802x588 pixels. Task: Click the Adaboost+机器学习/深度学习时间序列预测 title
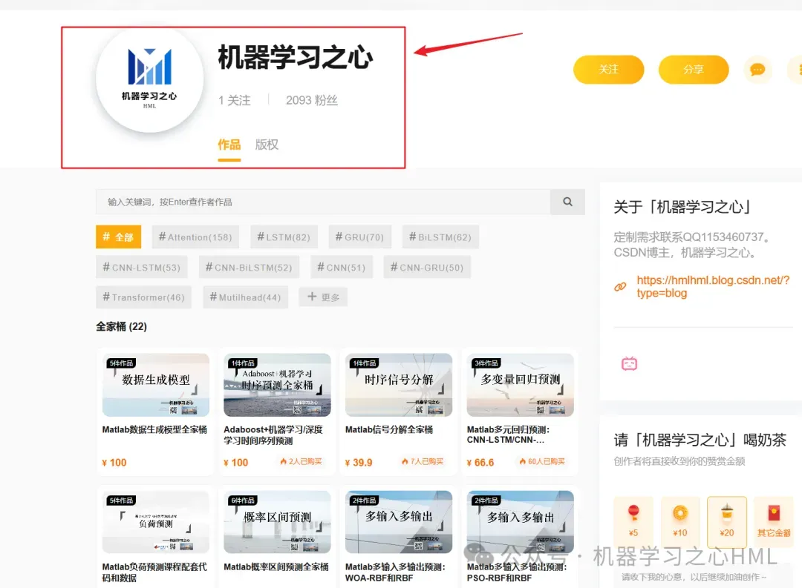[273, 435]
